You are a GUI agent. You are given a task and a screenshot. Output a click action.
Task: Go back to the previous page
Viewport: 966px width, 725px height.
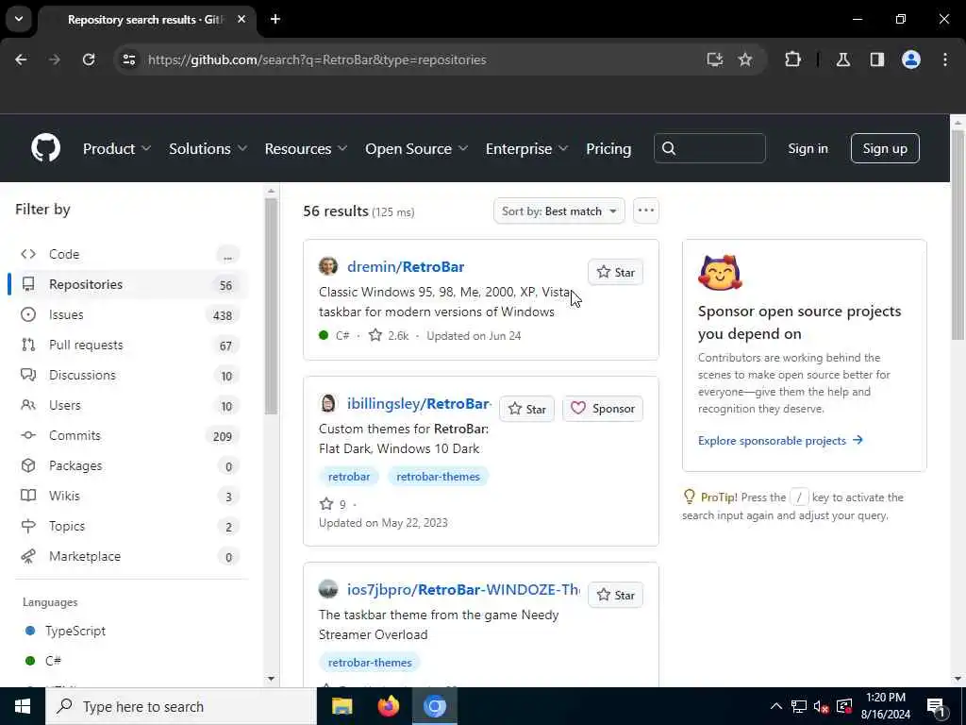(x=21, y=59)
